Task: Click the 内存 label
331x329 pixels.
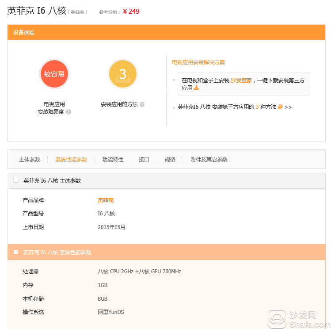Action: click(28, 285)
